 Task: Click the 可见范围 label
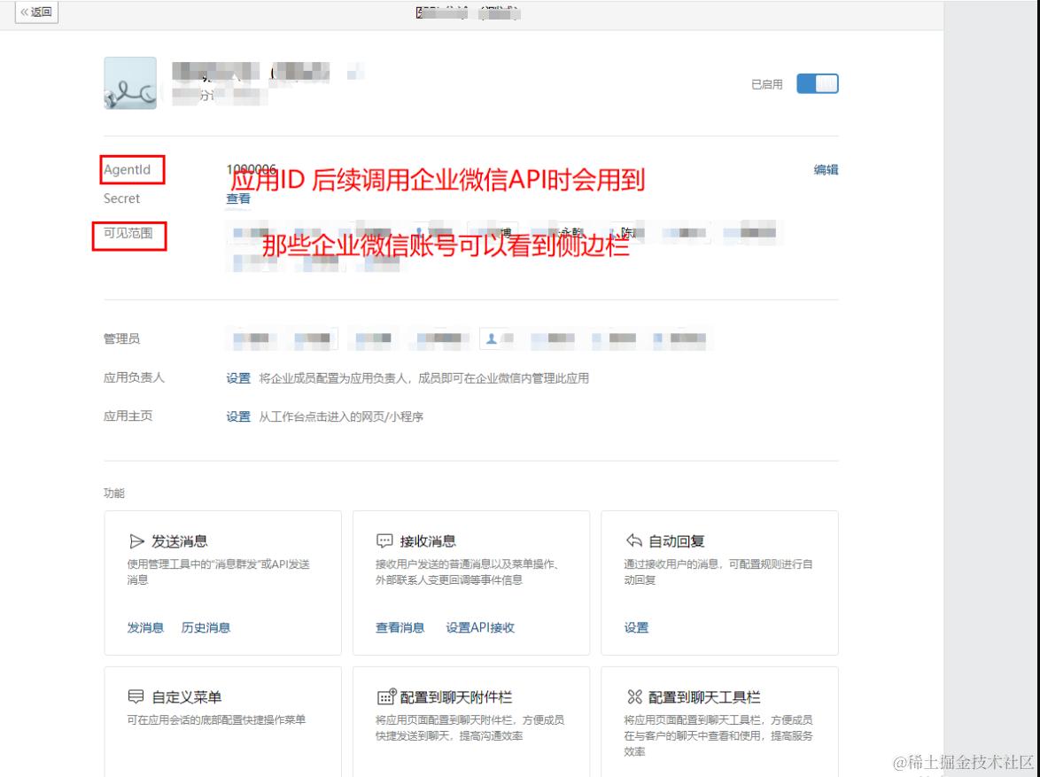coord(128,233)
